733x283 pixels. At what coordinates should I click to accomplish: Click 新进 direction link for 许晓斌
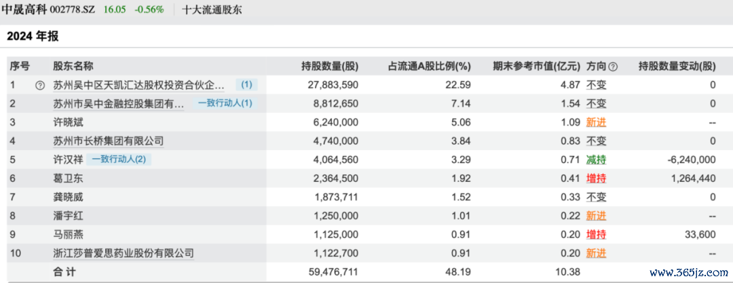click(596, 123)
